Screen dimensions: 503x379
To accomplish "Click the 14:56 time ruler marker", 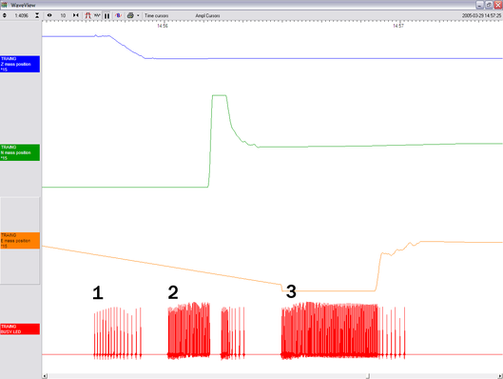I will pos(163,26).
